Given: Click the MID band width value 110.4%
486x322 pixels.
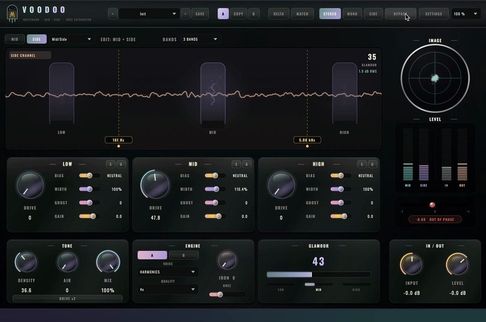Looking at the screenshot, I should [241, 189].
